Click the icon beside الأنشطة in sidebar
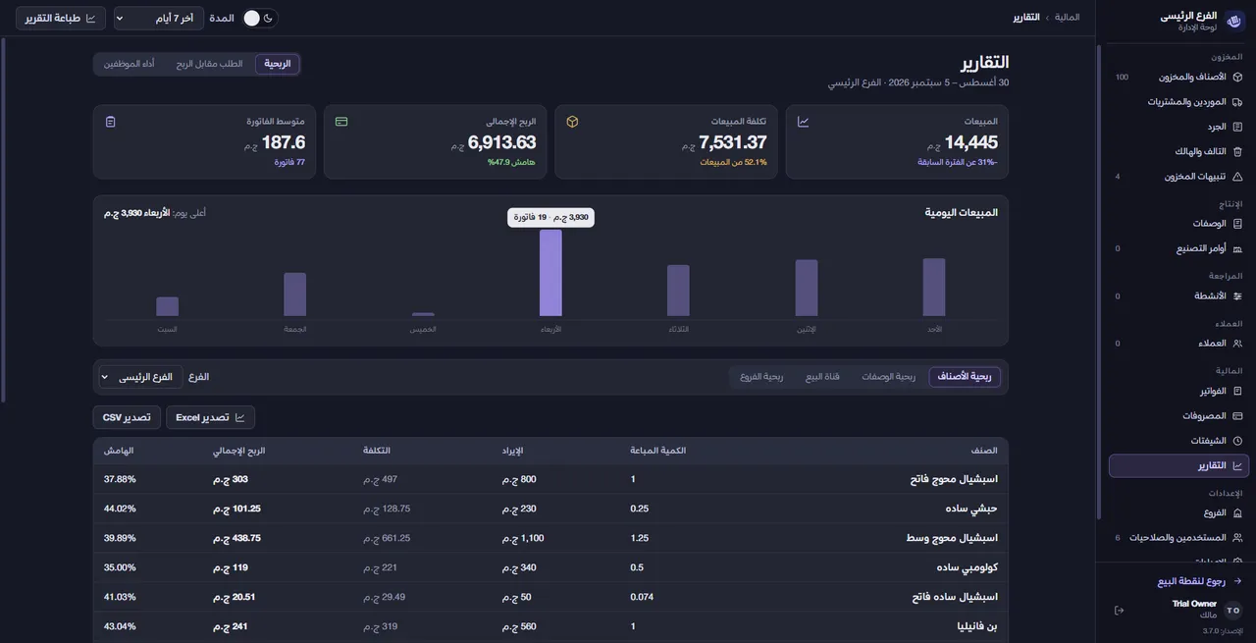 pos(1237,296)
